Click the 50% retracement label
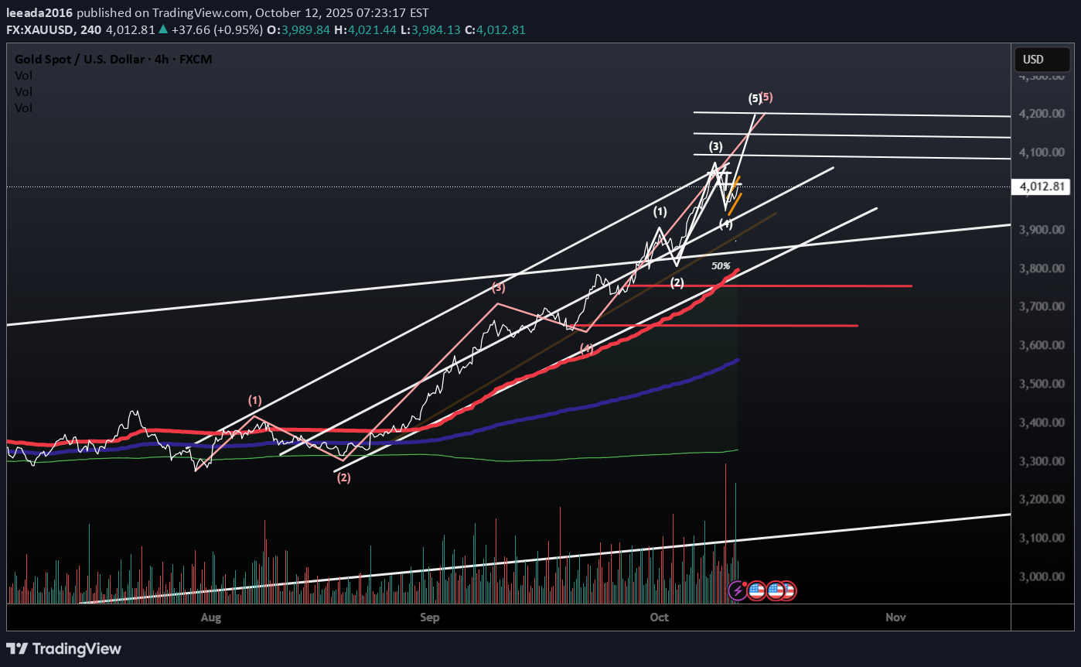The height and width of the screenshot is (667, 1081). [x=721, y=265]
